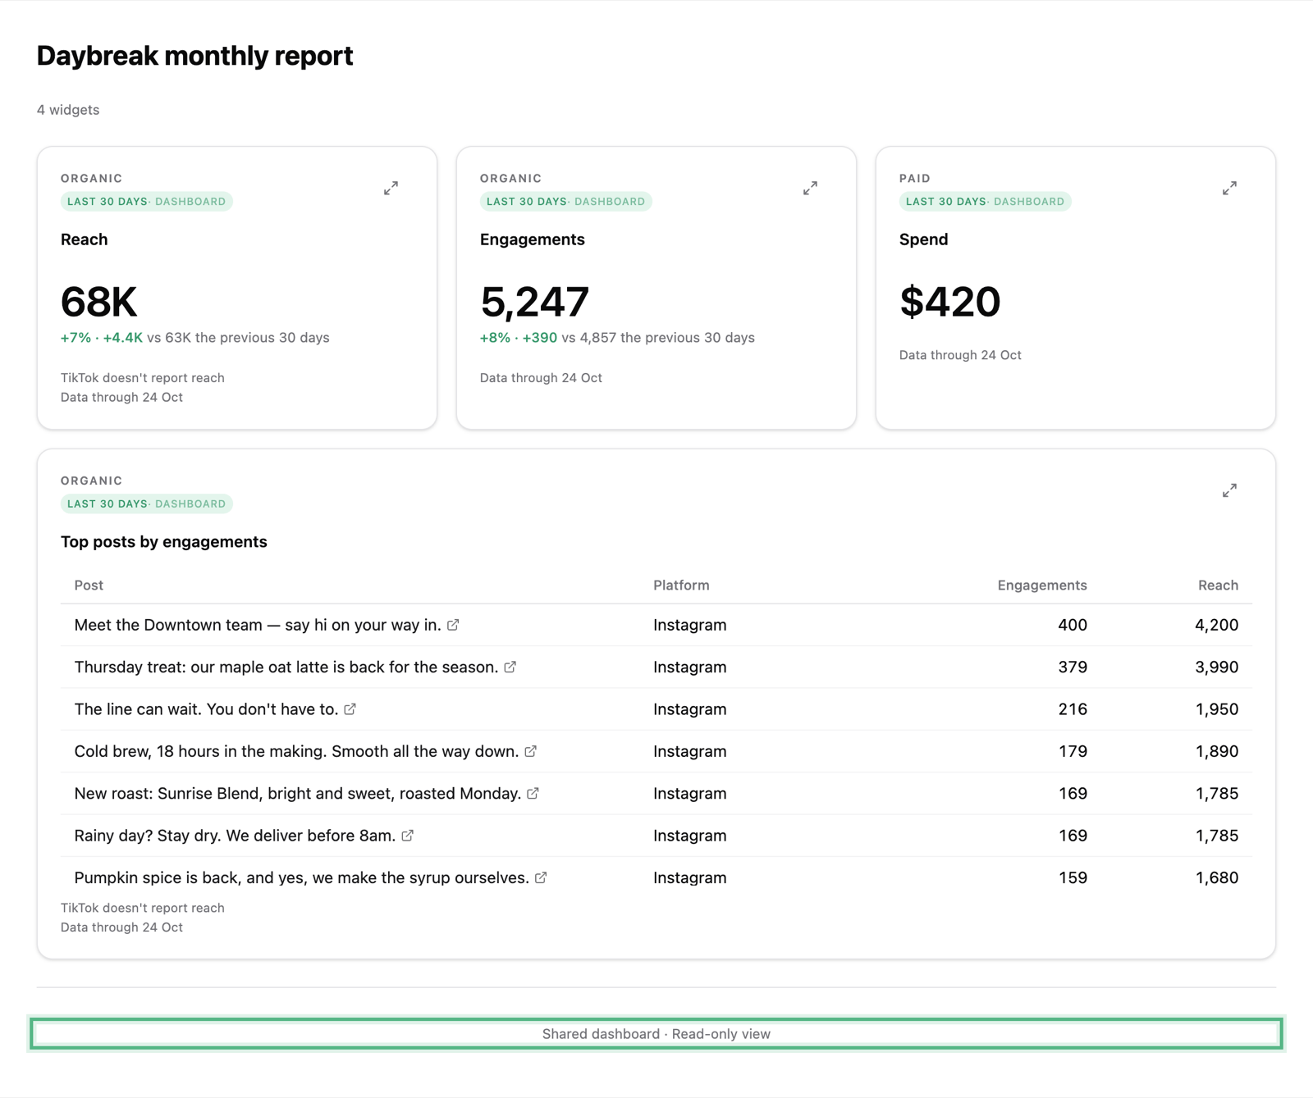The image size is (1313, 1098).
Task: Select the 'Cold brew, 18 hours' post text
Action: [296, 751]
